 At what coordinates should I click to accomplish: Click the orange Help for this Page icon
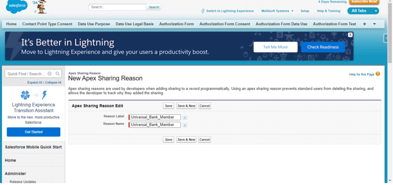pos(378,74)
